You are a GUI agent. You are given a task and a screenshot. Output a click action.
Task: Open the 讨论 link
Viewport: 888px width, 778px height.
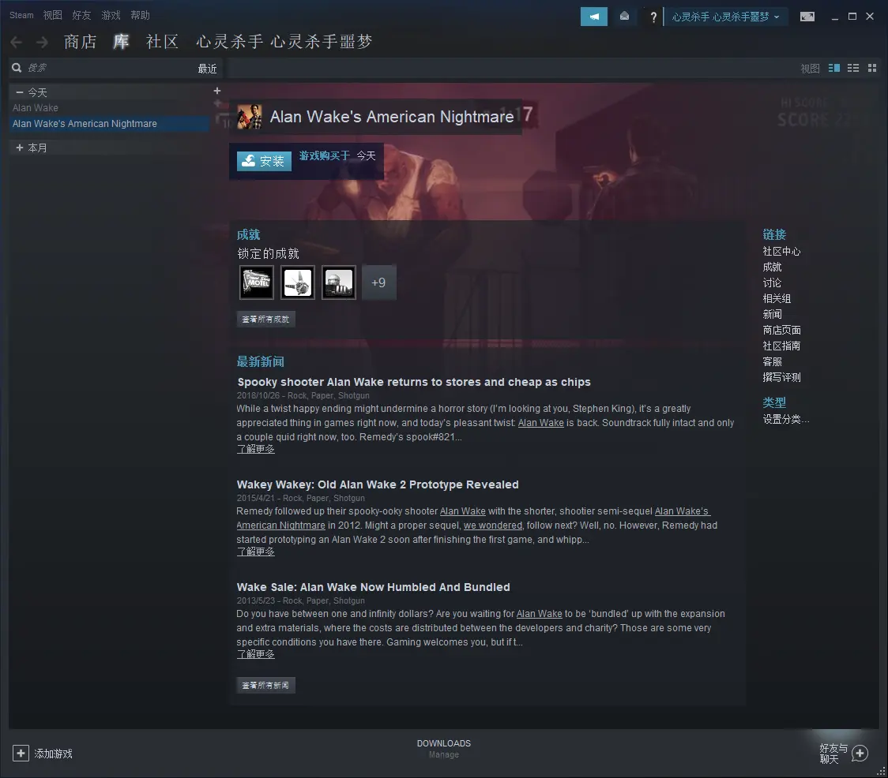coord(772,283)
